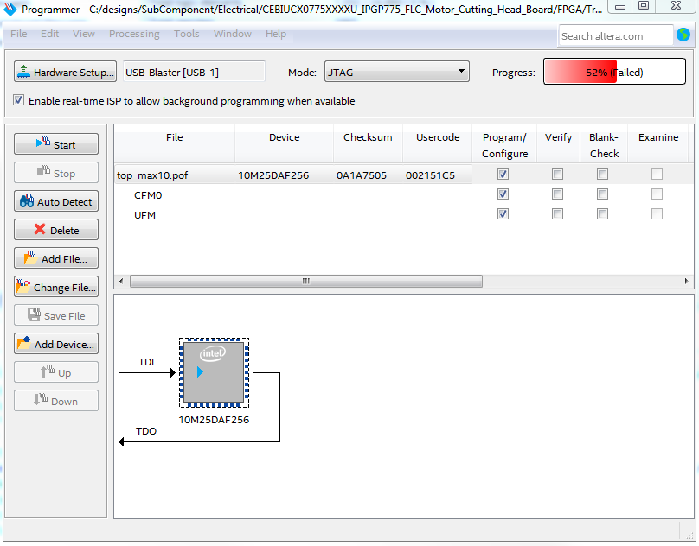Image resolution: width=699 pixels, height=546 pixels.
Task: Open the Window menu
Action: click(x=233, y=34)
